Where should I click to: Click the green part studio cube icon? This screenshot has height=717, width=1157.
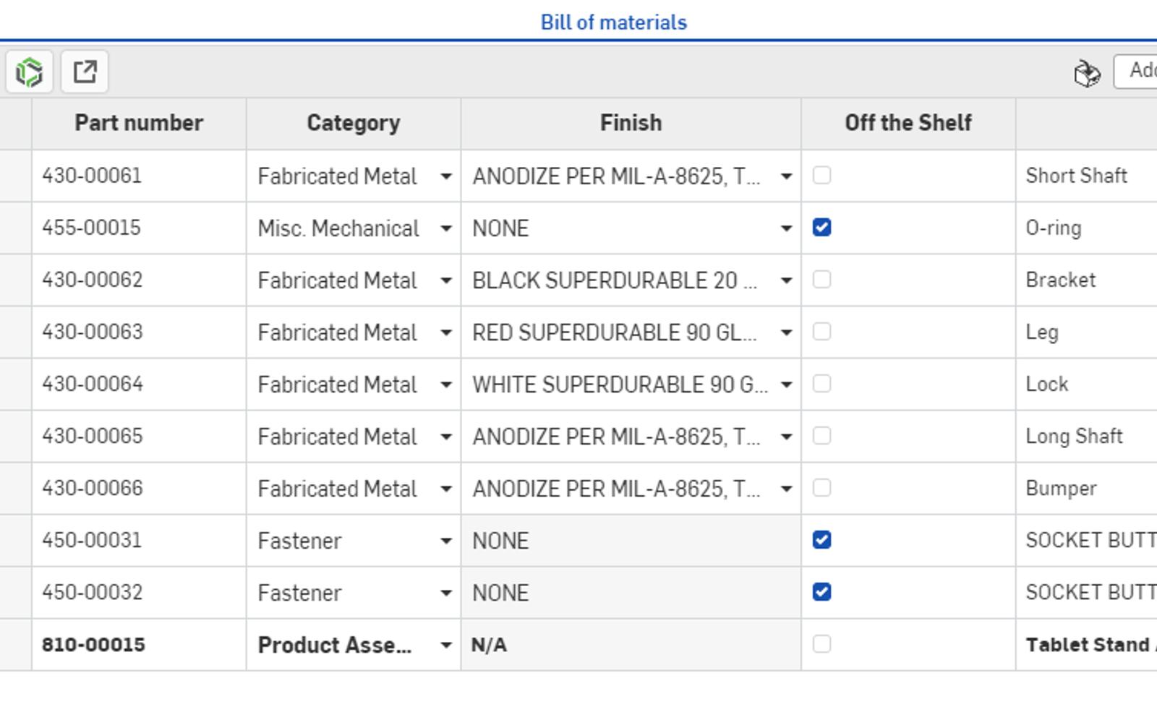29,72
